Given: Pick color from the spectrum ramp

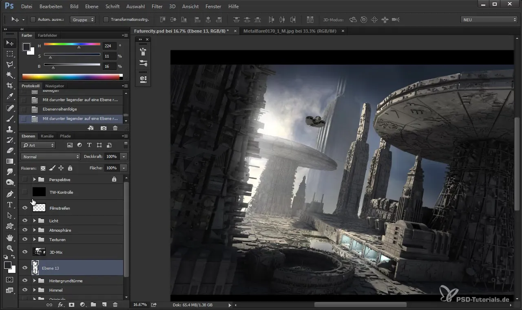Looking at the screenshot, I should (x=71, y=76).
